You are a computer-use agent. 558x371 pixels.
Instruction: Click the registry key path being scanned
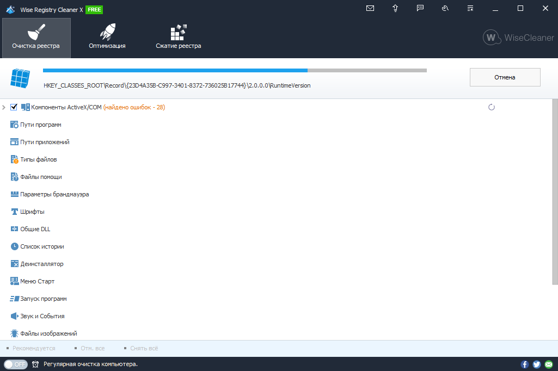click(177, 85)
